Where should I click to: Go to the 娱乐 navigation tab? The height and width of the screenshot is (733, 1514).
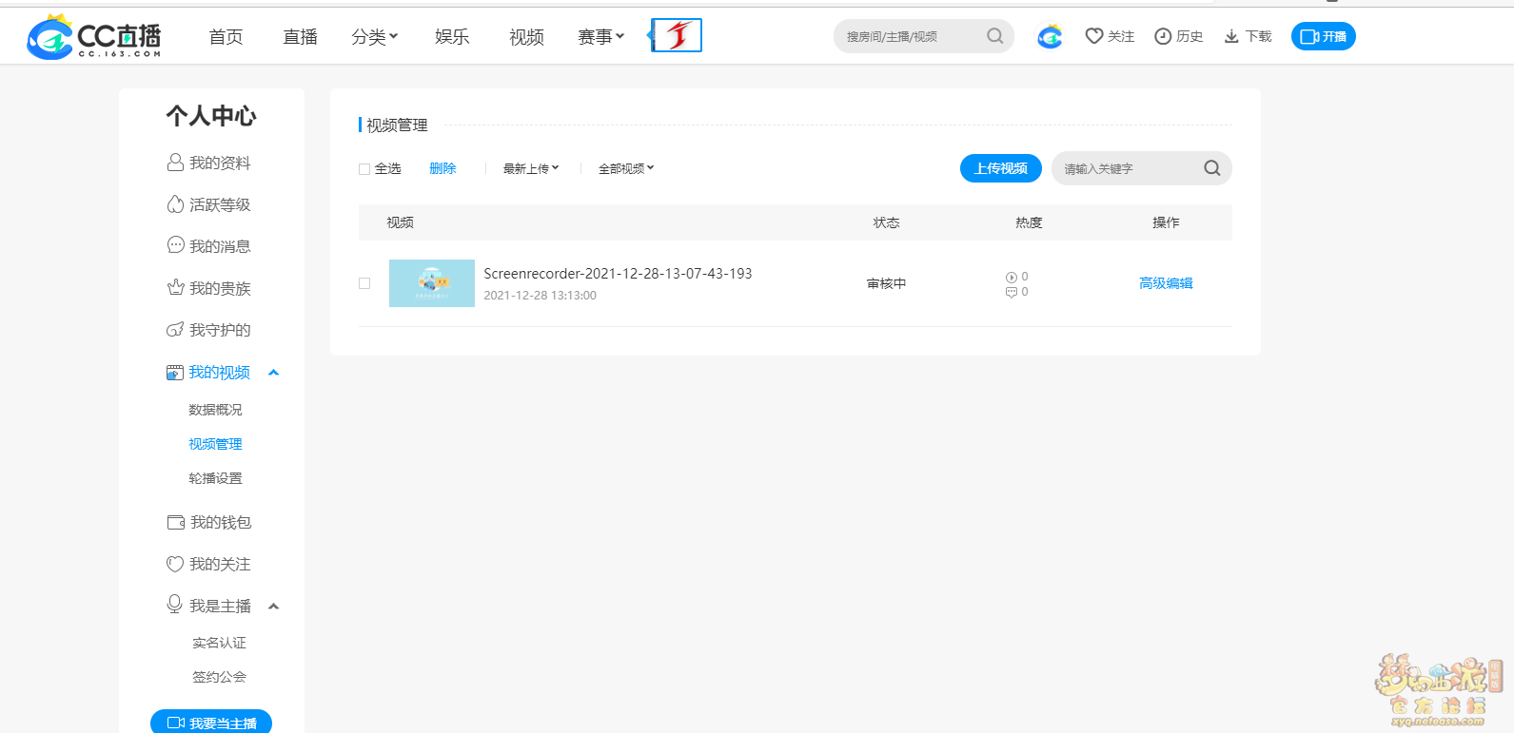[x=452, y=37]
